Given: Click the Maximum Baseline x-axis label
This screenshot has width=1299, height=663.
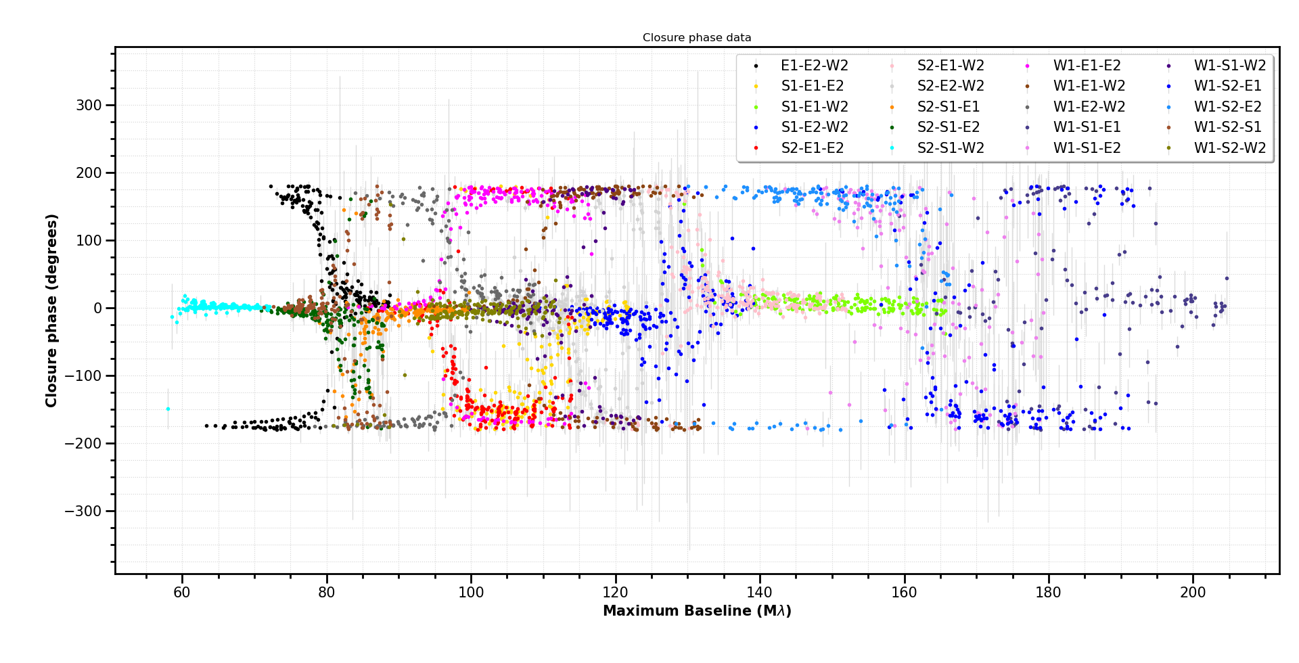Looking at the screenshot, I should click(x=697, y=611).
